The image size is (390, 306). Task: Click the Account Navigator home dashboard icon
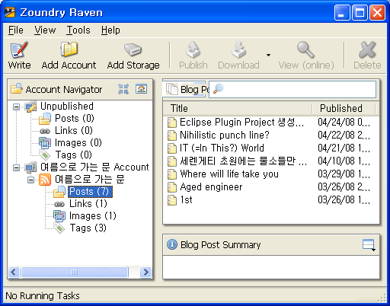[x=141, y=89]
